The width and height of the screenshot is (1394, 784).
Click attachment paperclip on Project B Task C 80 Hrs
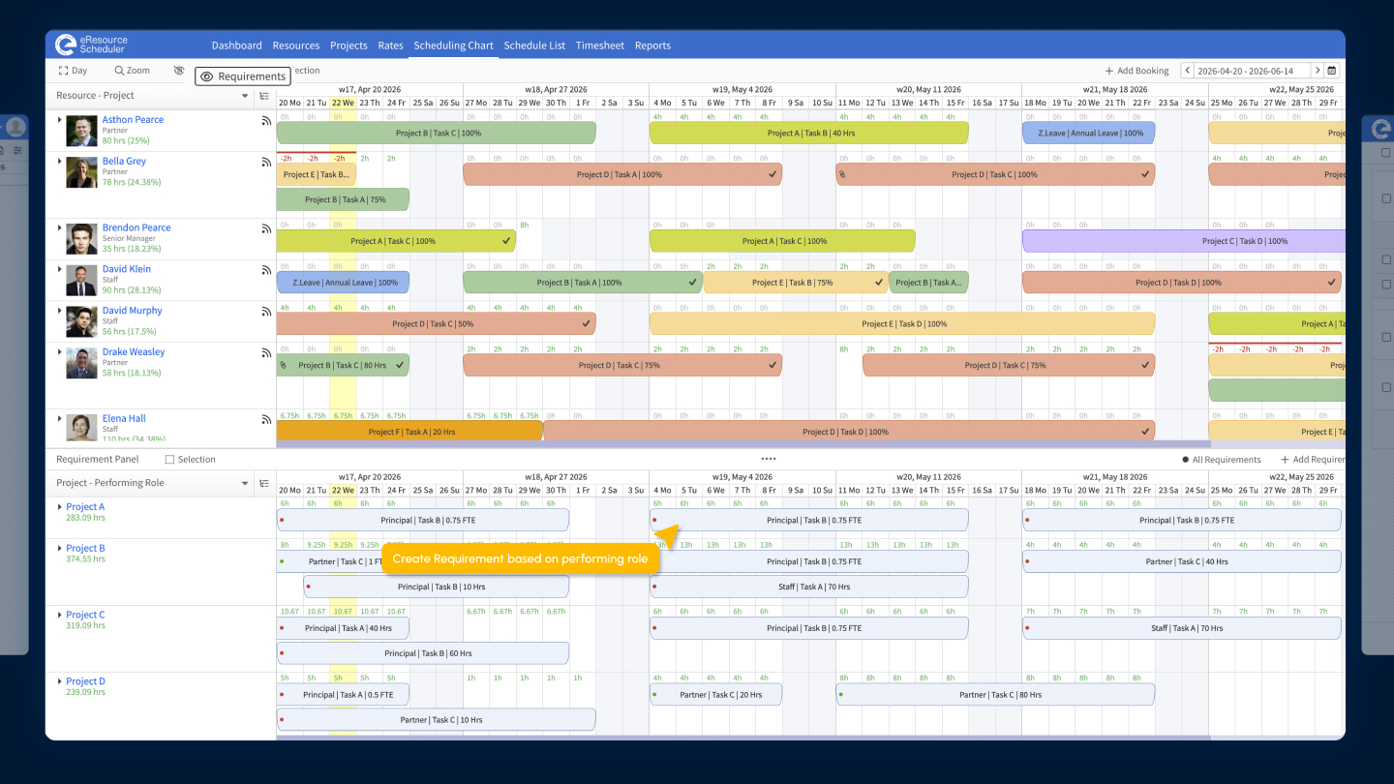click(x=284, y=365)
